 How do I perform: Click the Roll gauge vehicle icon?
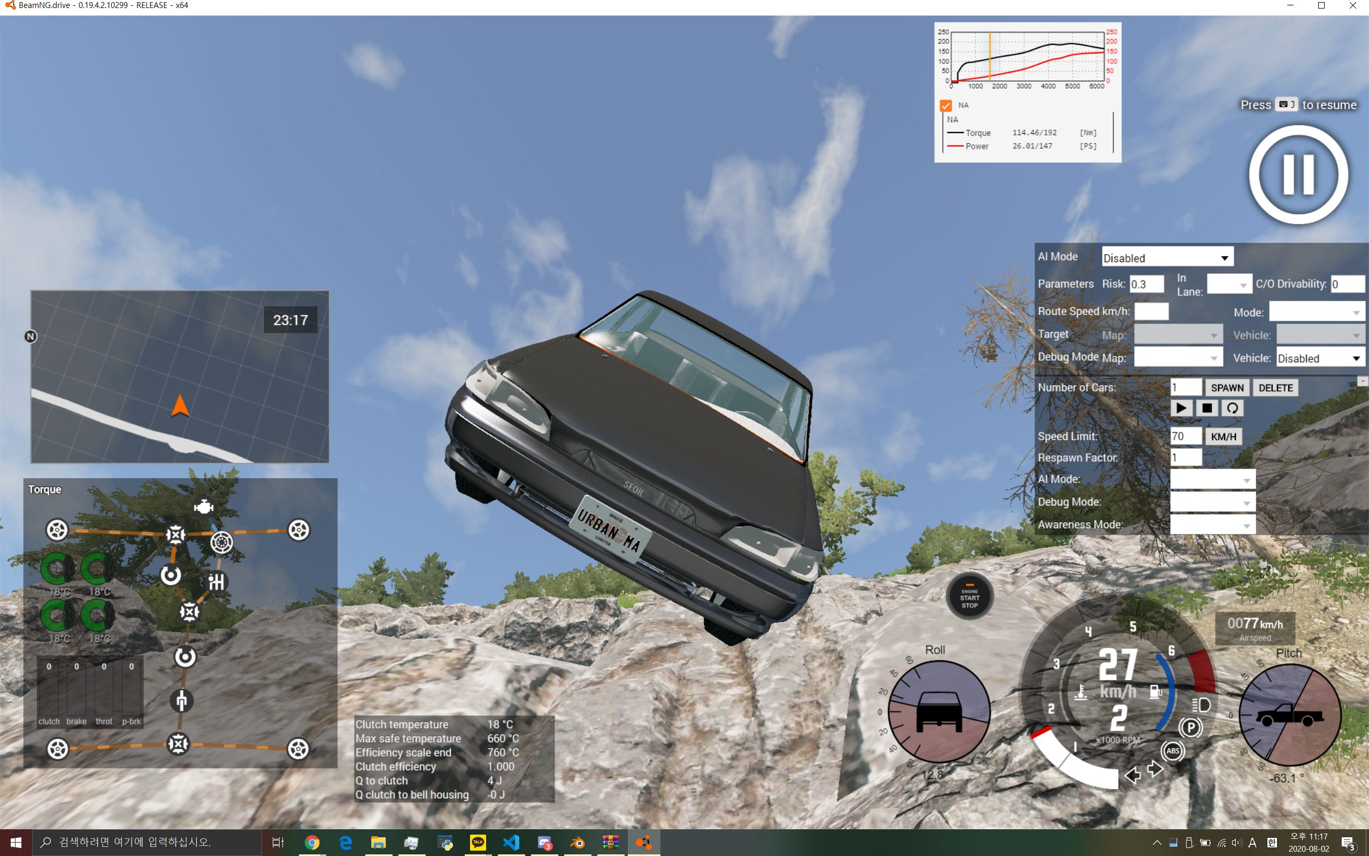[x=939, y=712]
